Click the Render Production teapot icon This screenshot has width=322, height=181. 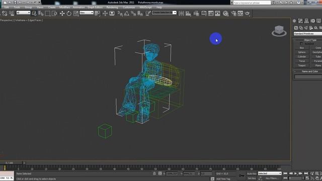247,14
